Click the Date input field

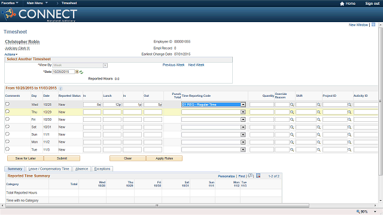[x=63, y=72]
